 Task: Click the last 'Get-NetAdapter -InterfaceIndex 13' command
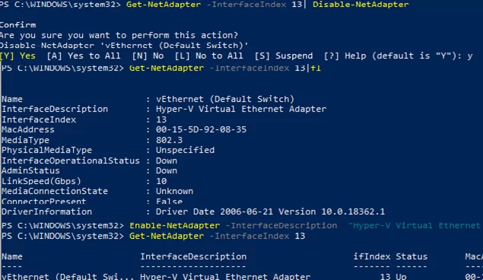tap(218, 236)
